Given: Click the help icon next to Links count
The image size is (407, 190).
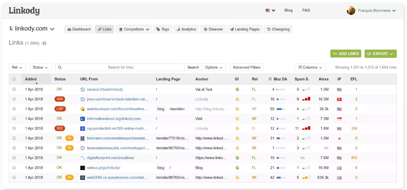Looking at the screenshot, I should click(44, 43).
